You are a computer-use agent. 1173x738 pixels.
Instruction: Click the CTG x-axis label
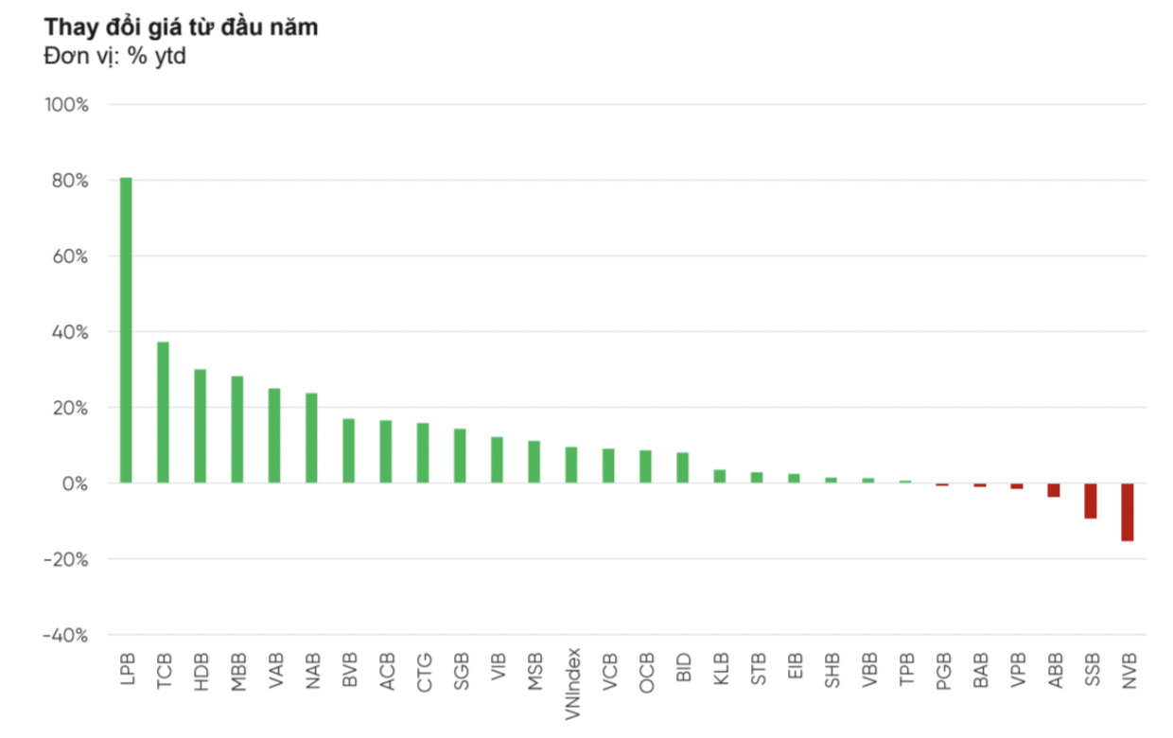click(424, 669)
